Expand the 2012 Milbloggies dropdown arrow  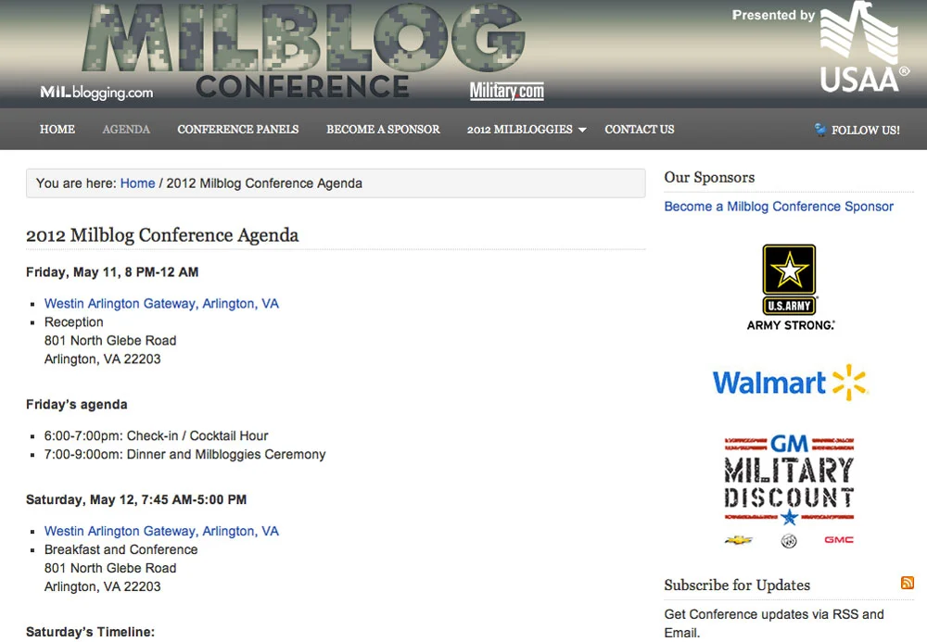[x=582, y=130]
